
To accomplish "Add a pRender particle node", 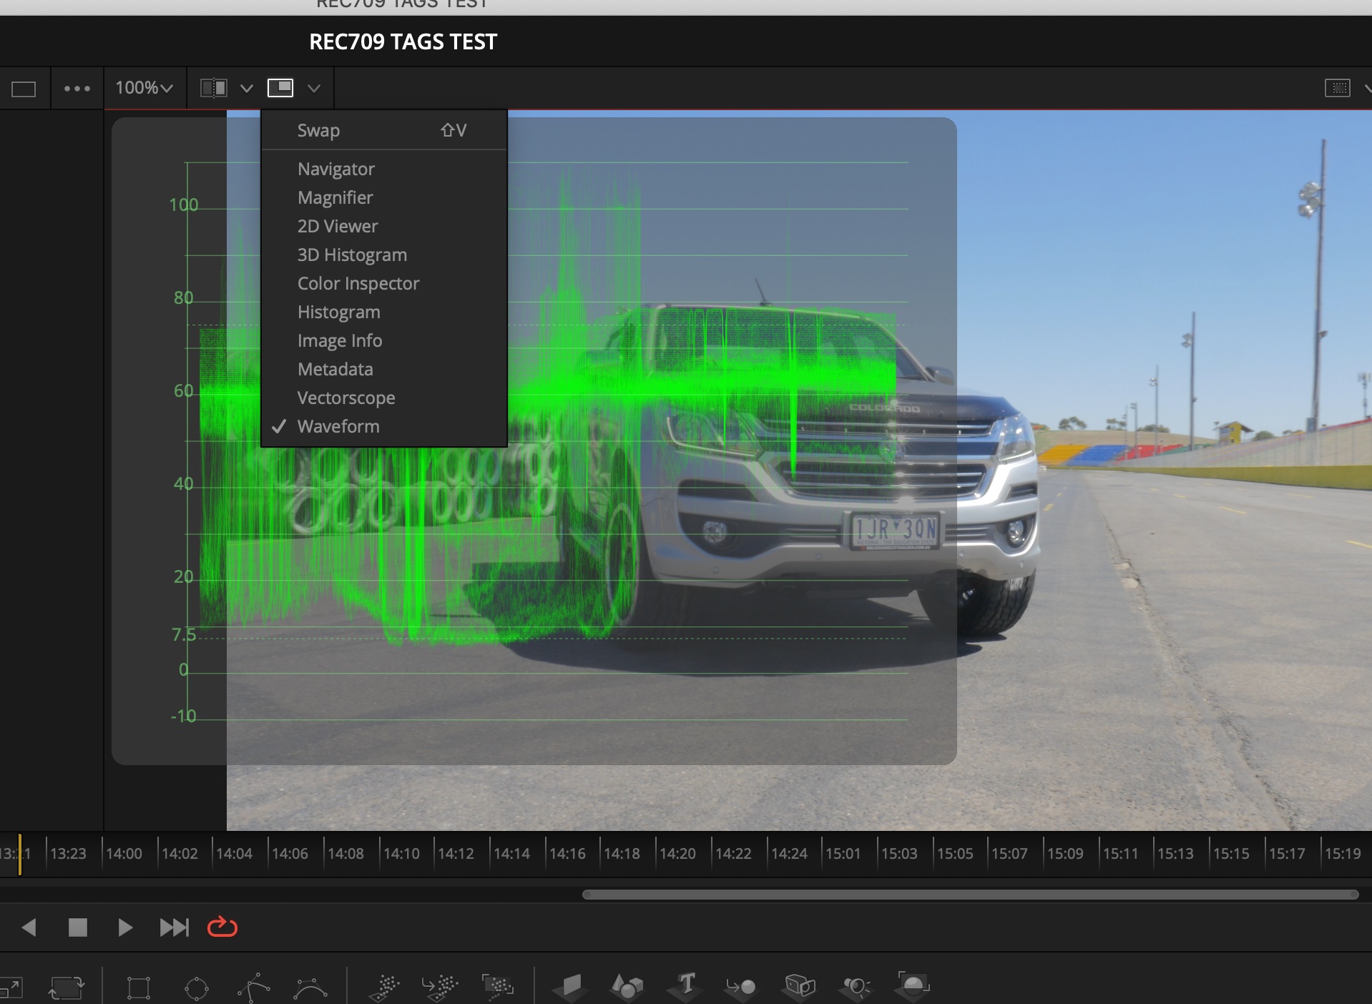I will point(498,987).
